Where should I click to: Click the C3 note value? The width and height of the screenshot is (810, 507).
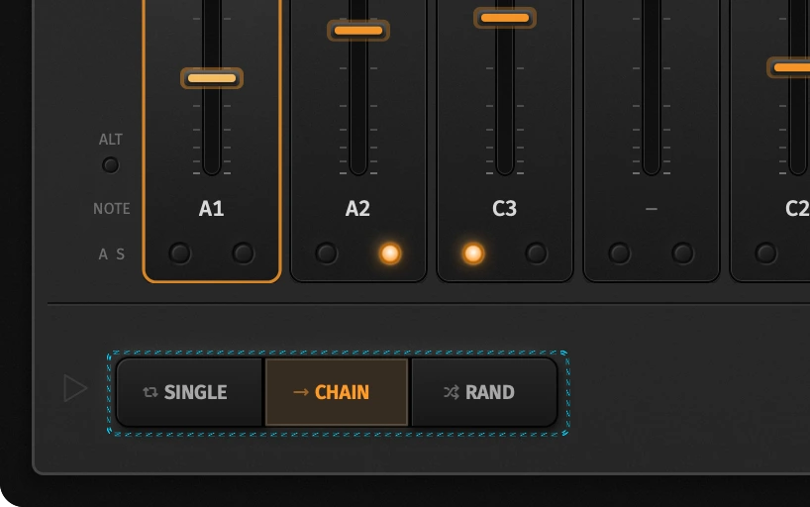(504, 208)
